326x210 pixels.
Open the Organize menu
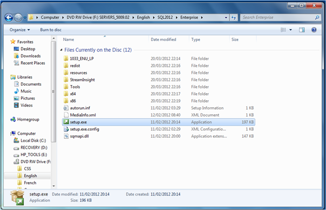click(20, 30)
